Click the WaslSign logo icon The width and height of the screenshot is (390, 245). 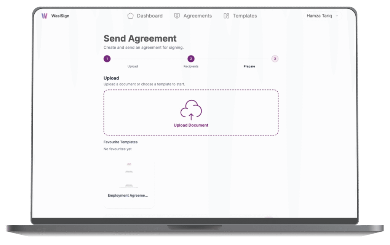click(45, 16)
